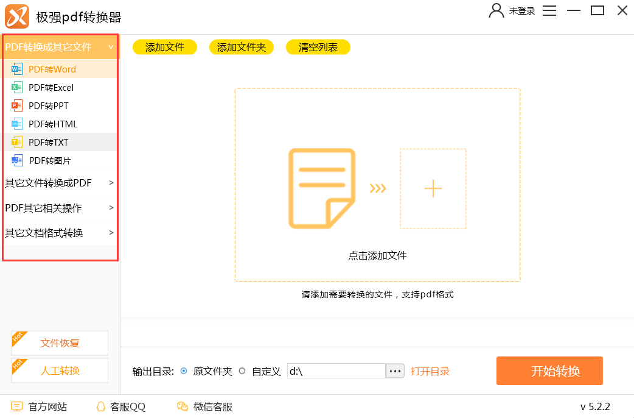Click the output directory path field
This screenshot has width=634, height=418.
(336, 371)
